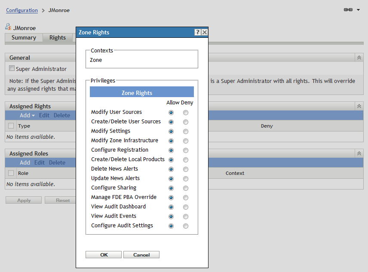The height and width of the screenshot is (272, 368).
Task: Click the Zone Rights privileges header bar
Action: tap(142, 92)
